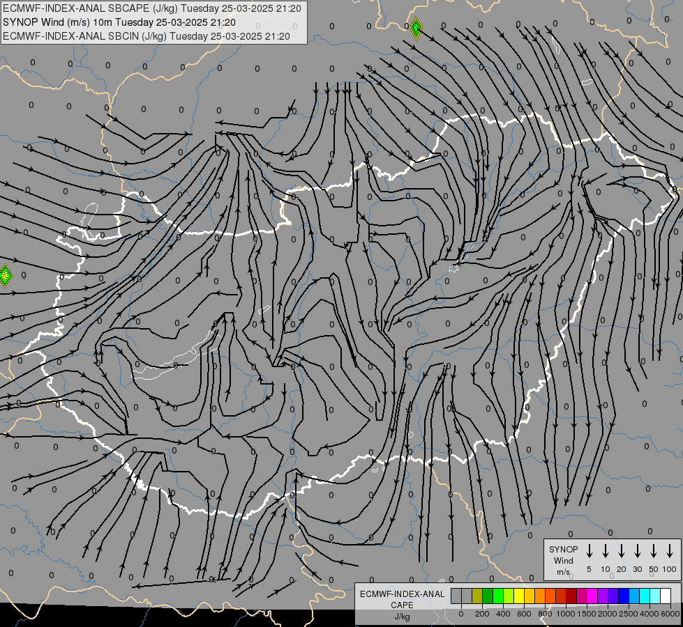683x627 pixels.
Task: Click the wind arrow above 10 in the legend
Action: click(605, 551)
